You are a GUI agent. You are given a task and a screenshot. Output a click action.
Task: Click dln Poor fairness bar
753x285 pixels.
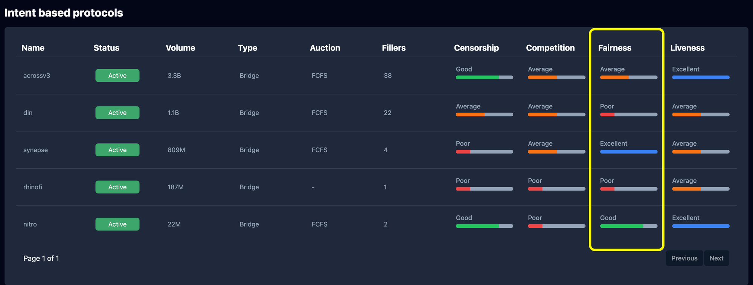point(628,114)
